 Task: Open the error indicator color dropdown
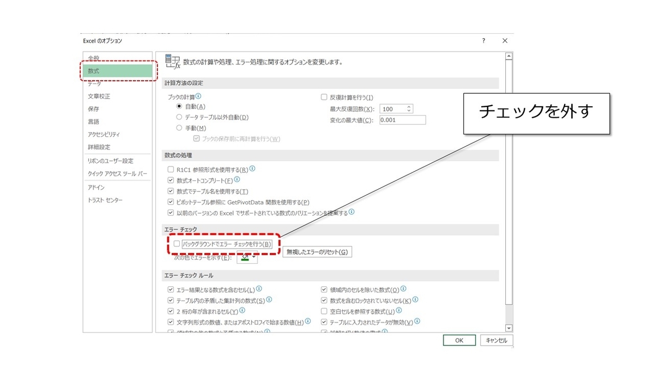[247, 257]
